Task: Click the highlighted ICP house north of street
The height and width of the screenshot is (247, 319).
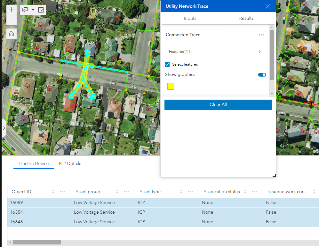Action: 87,52
